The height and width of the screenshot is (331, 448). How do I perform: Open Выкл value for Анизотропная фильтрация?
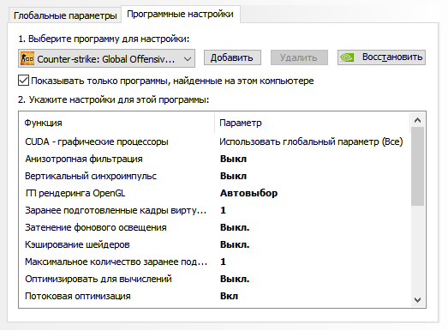pyautogui.click(x=233, y=159)
